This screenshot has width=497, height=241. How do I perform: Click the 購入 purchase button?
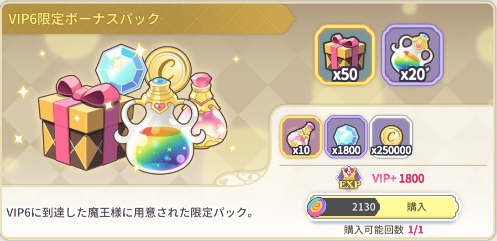tap(417, 207)
